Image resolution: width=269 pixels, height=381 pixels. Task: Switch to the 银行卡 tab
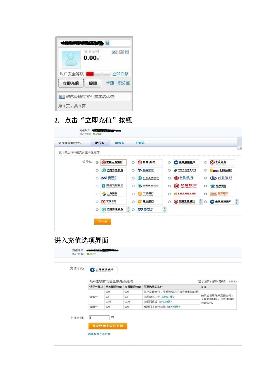pyautogui.click(x=100, y=143)
